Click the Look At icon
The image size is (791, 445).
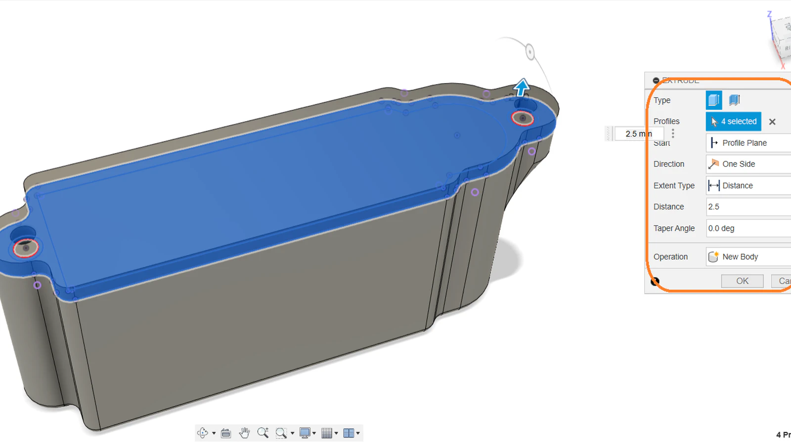coord(226,433)
